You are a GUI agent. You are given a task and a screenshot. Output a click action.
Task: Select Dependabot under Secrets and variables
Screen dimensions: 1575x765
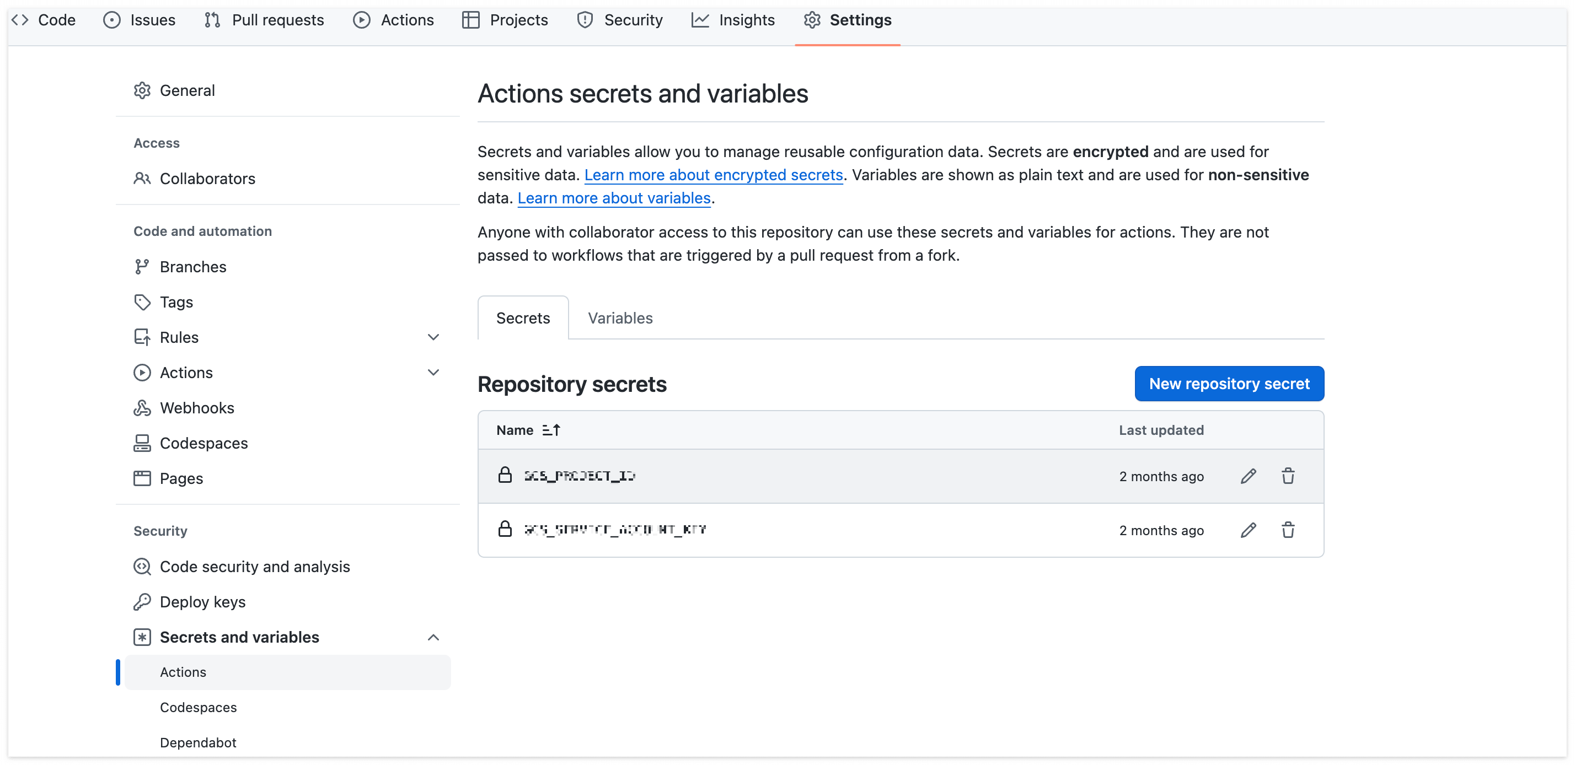pos(197,742)
